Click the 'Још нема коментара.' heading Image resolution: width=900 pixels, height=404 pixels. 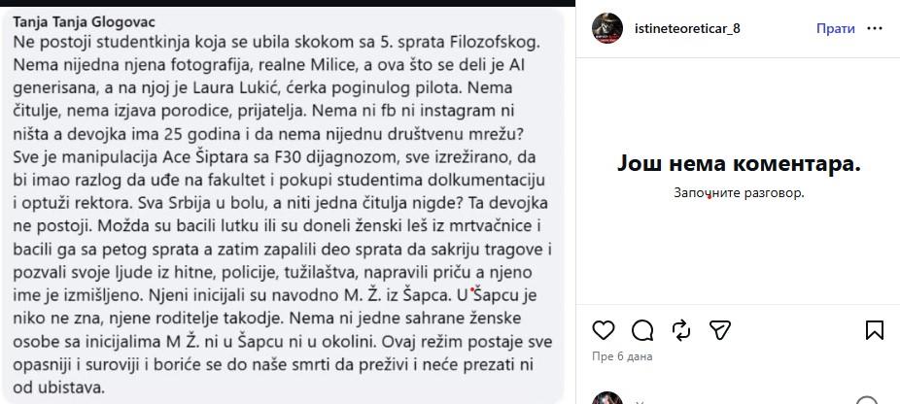coord(739,164)
